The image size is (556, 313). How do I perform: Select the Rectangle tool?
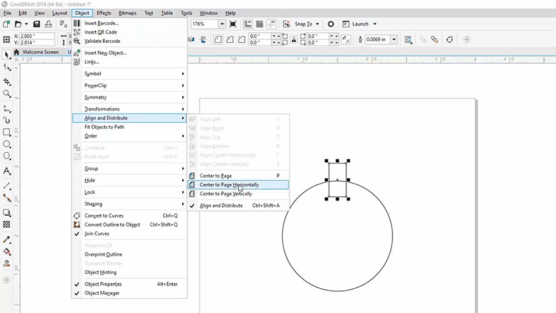[x=7, y=132]
